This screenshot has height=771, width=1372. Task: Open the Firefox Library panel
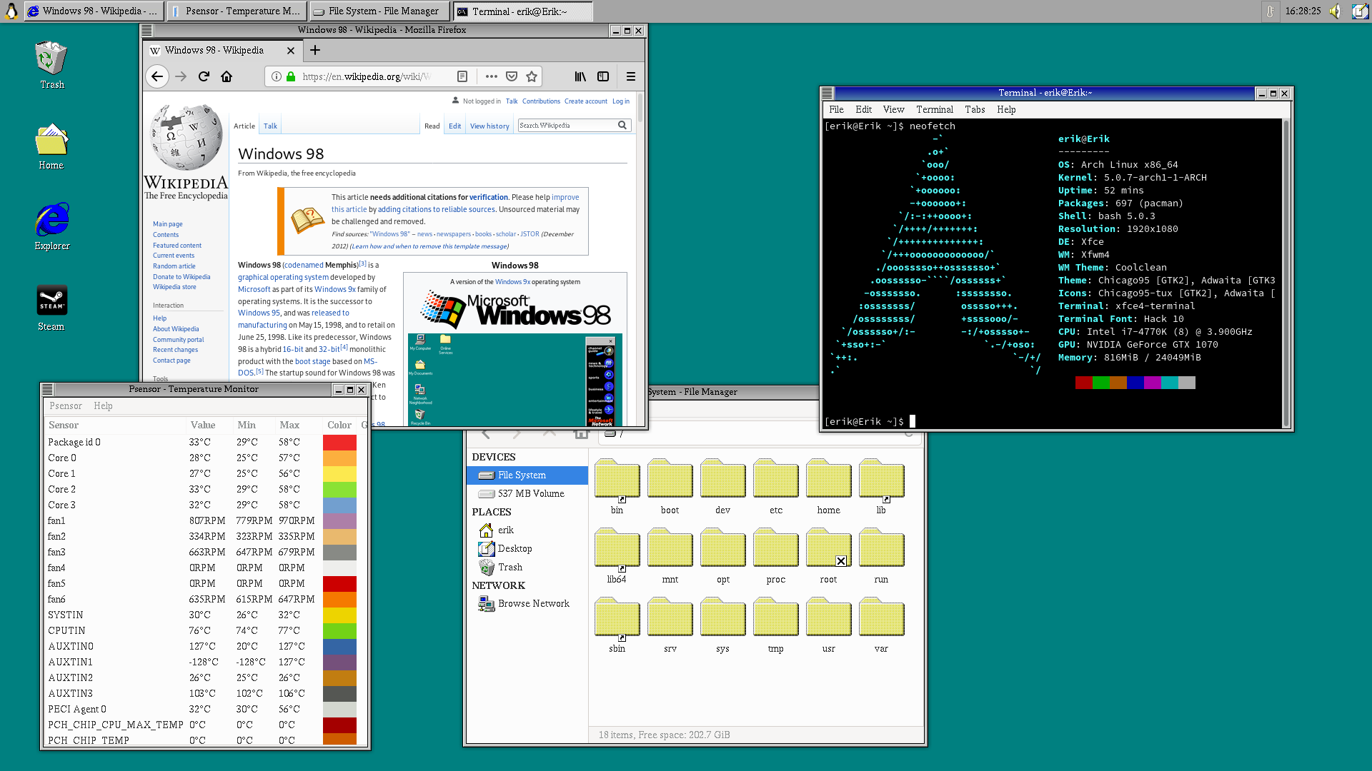pyautogui.click(x=580, y=76)
